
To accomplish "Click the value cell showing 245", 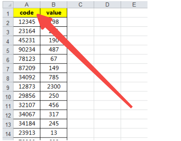I will (x=54, y=124).
